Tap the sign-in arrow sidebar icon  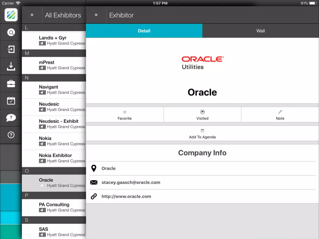[11, 49]
